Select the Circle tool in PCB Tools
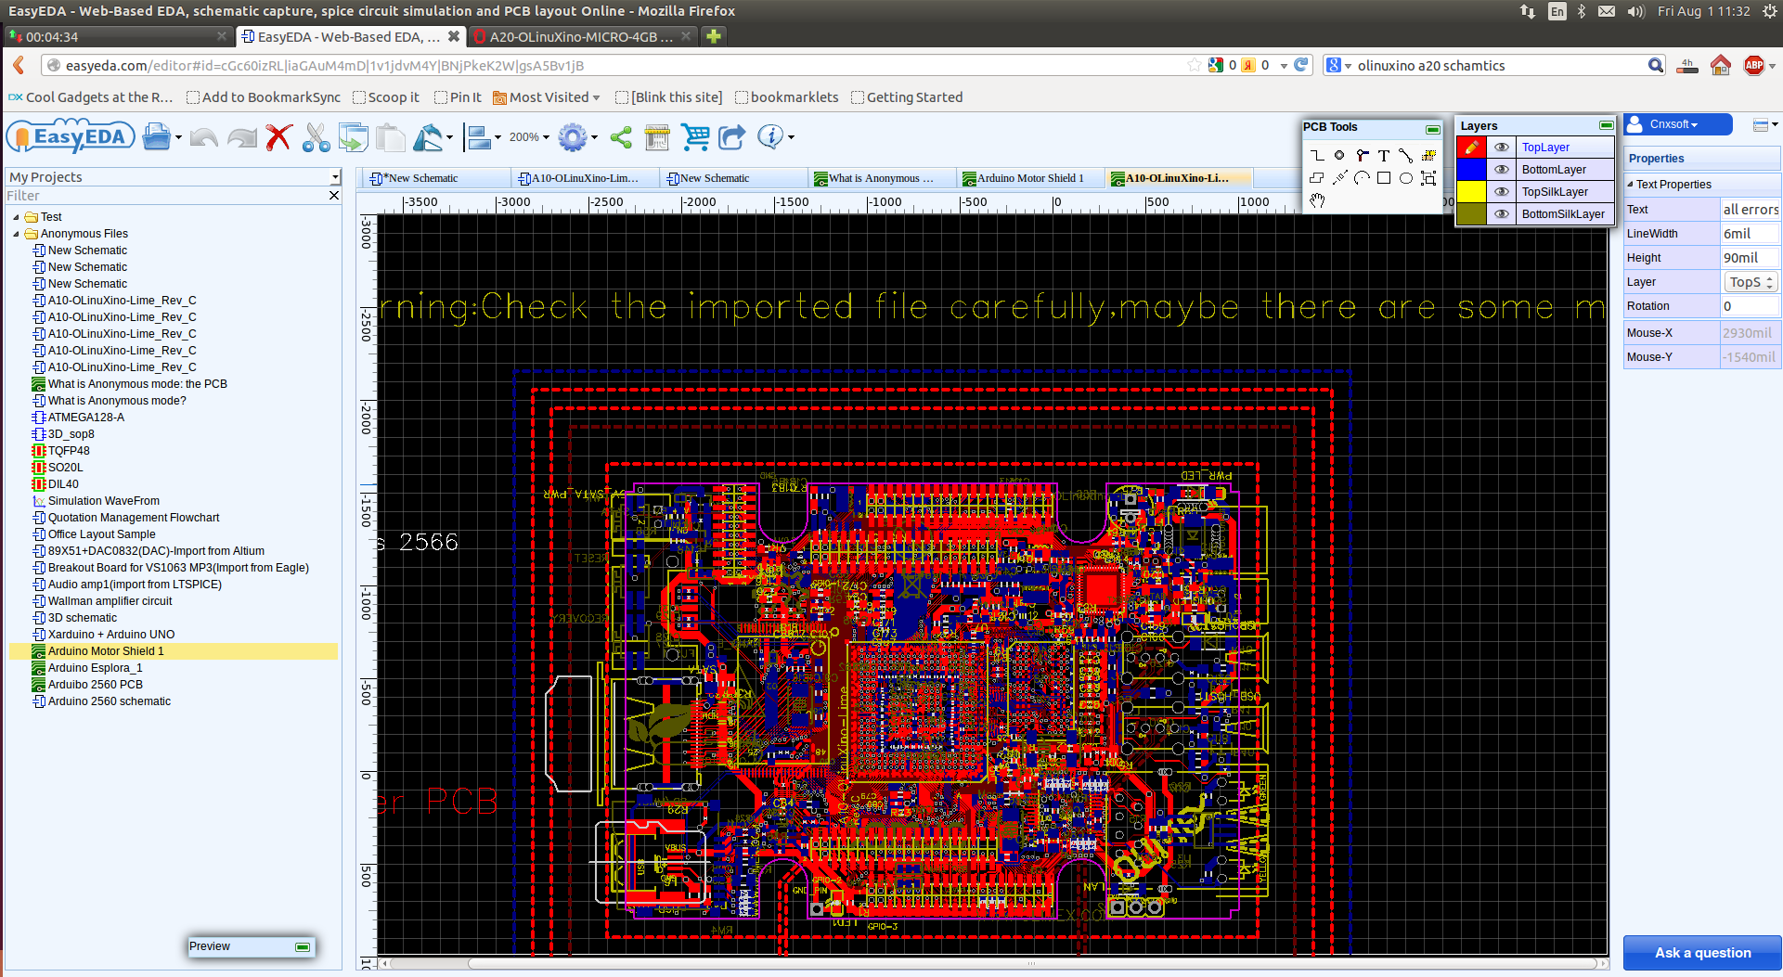The image size is (1783, 977). click(1406, 177)
